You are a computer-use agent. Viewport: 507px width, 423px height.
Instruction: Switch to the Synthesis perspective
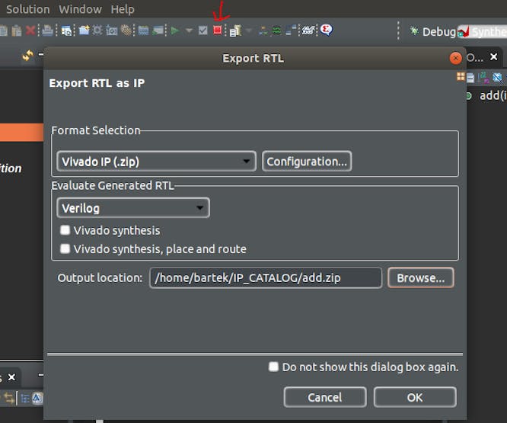483,32
